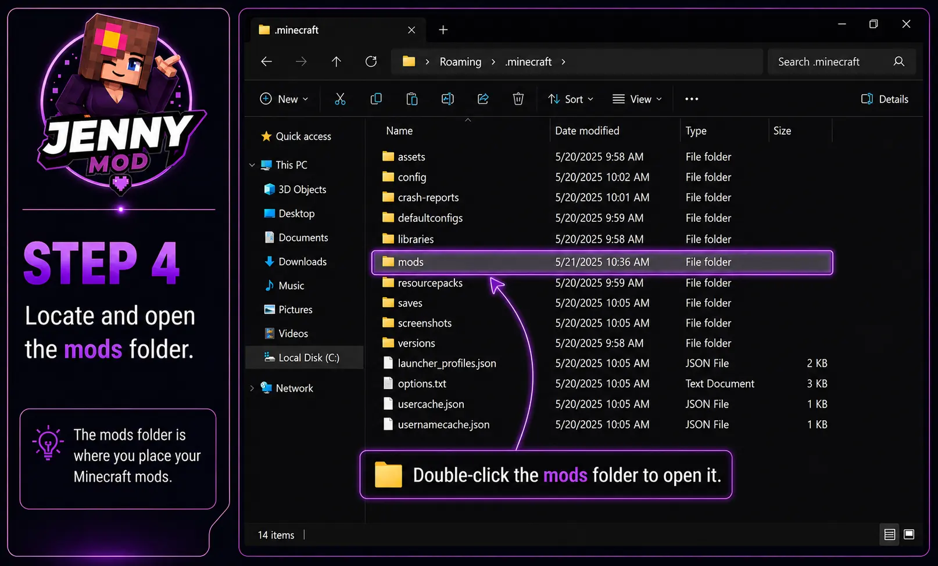This screenshot has width=938, height=566.
Task: Open the New dropdown menu
Action: 284,99
